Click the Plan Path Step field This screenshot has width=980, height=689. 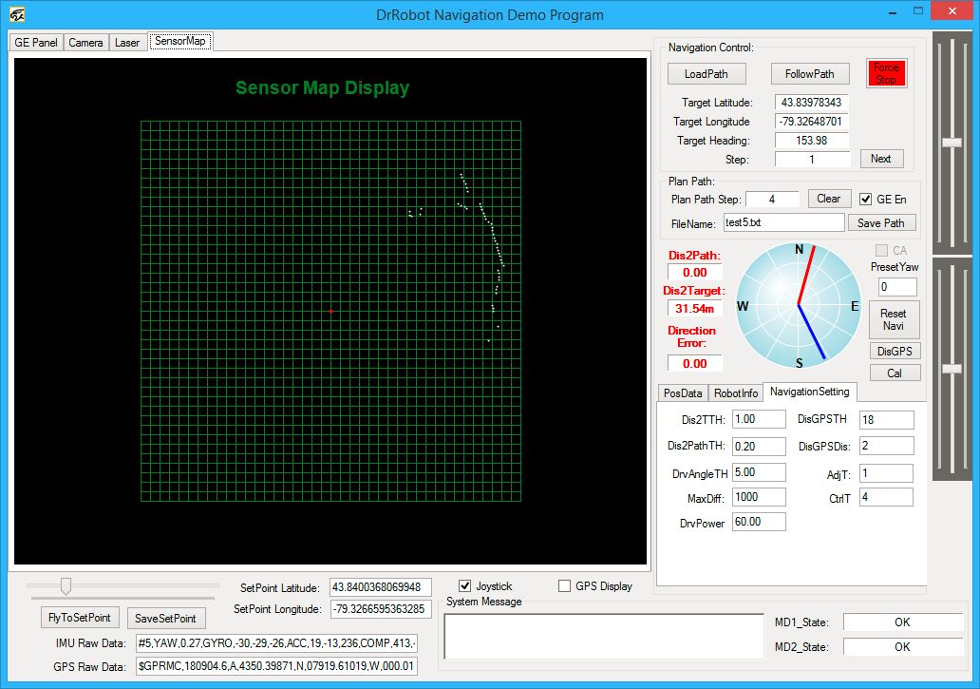[x=772, y=200]
